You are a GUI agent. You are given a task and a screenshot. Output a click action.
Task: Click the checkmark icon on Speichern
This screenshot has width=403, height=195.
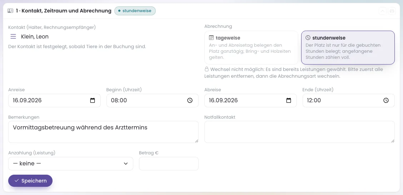[x=17, y=181]
